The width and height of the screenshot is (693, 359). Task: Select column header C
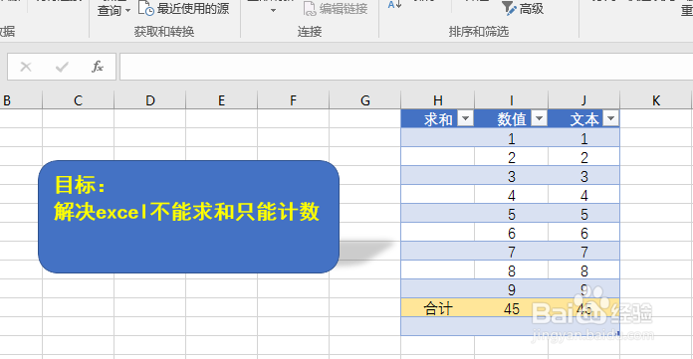point(79,100)
